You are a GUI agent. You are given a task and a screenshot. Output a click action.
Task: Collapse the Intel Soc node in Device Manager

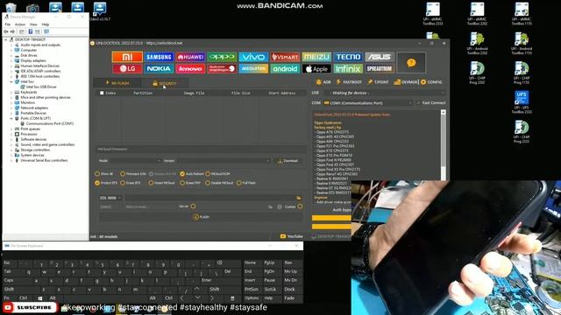[x=11, y=81]
